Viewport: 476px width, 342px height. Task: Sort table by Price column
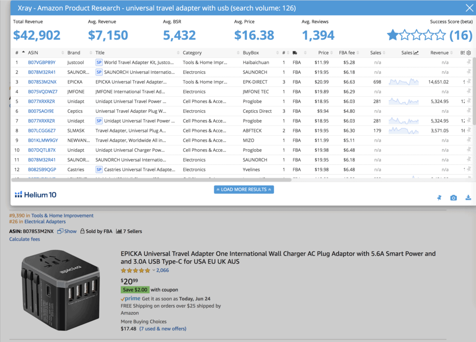point(324,53)
